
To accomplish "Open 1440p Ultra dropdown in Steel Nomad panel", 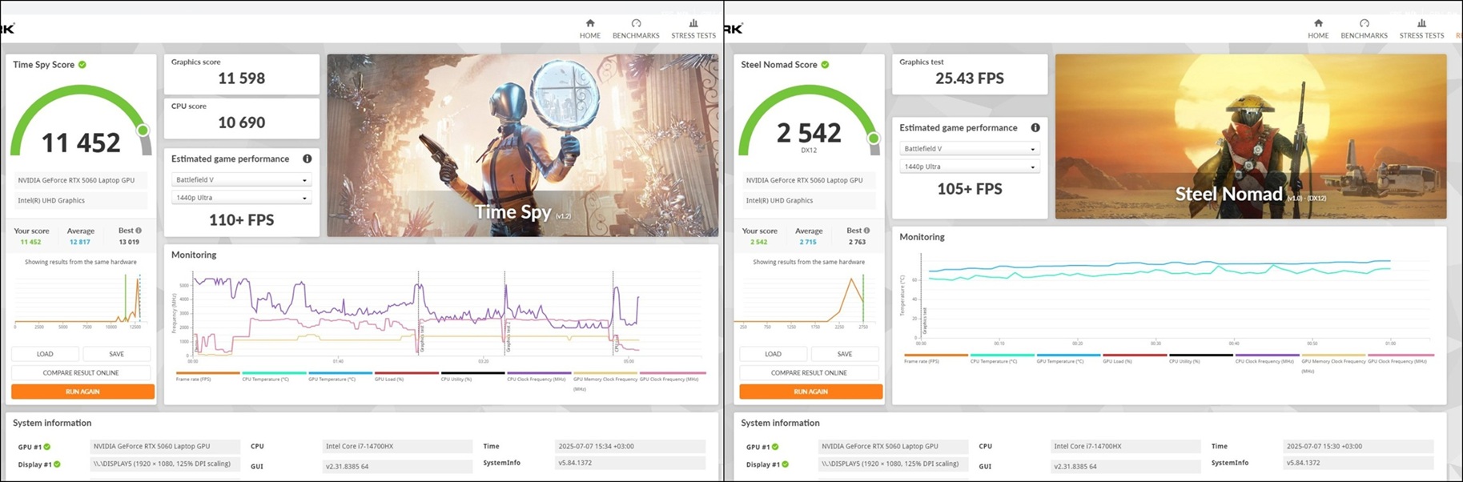I will pos(969,167).
